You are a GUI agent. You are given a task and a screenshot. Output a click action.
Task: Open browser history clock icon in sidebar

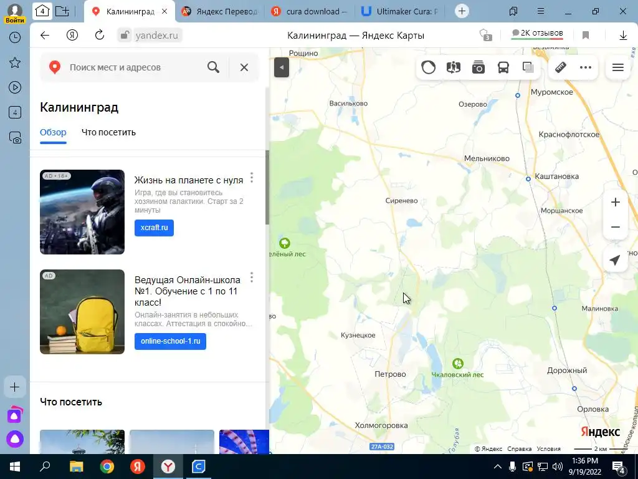[x=15, y=37]
